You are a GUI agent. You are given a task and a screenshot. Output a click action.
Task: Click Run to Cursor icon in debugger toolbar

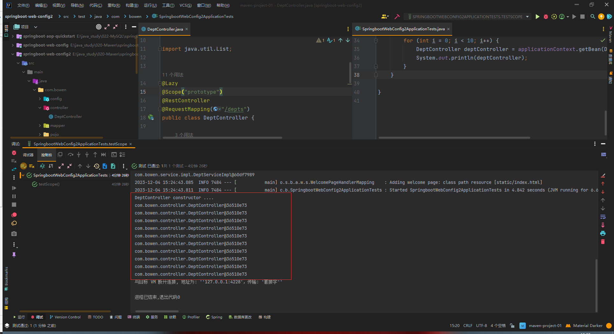(104, 155)
